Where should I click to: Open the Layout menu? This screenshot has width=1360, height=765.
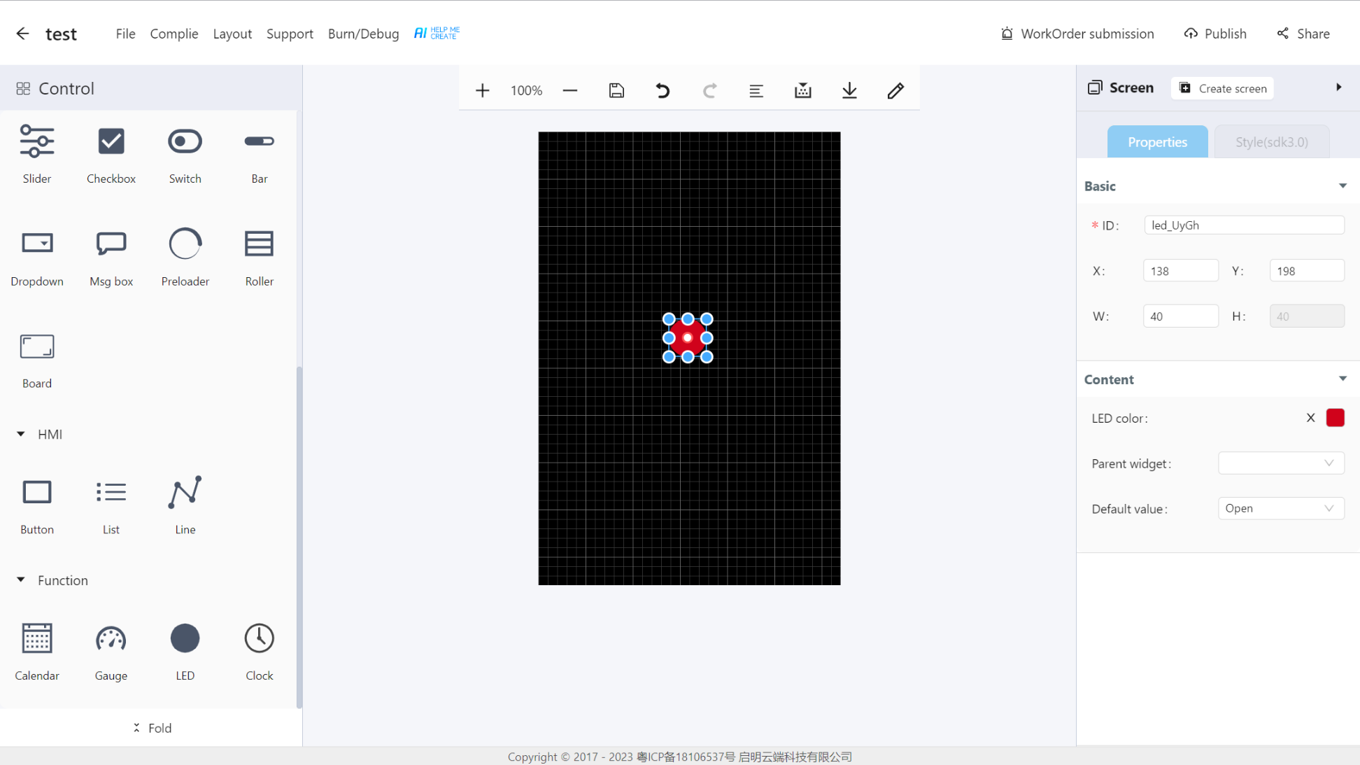232,34
